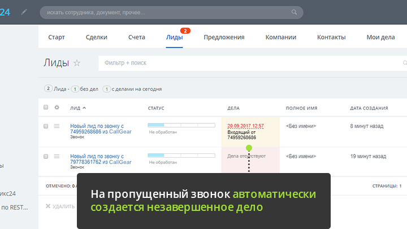407x229 pixels.
Task: Click the magnifier icon in top search bar
Action: (x=294, y=12)
